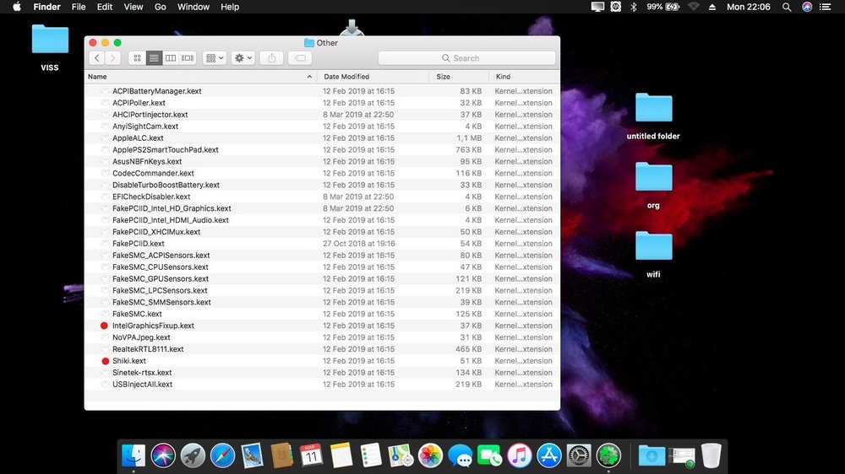The width and height of the screenshot is (845, 474).
Task: Switch Finder to column view
Action: (171, 58)
